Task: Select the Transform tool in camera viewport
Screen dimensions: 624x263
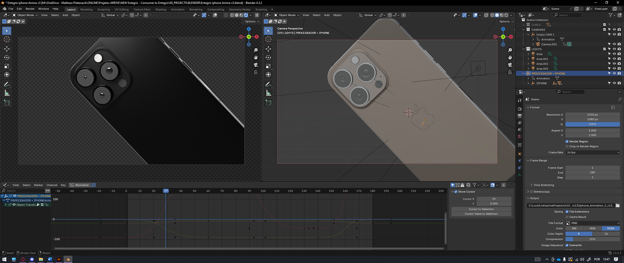Action: click(x=268, y=75)
